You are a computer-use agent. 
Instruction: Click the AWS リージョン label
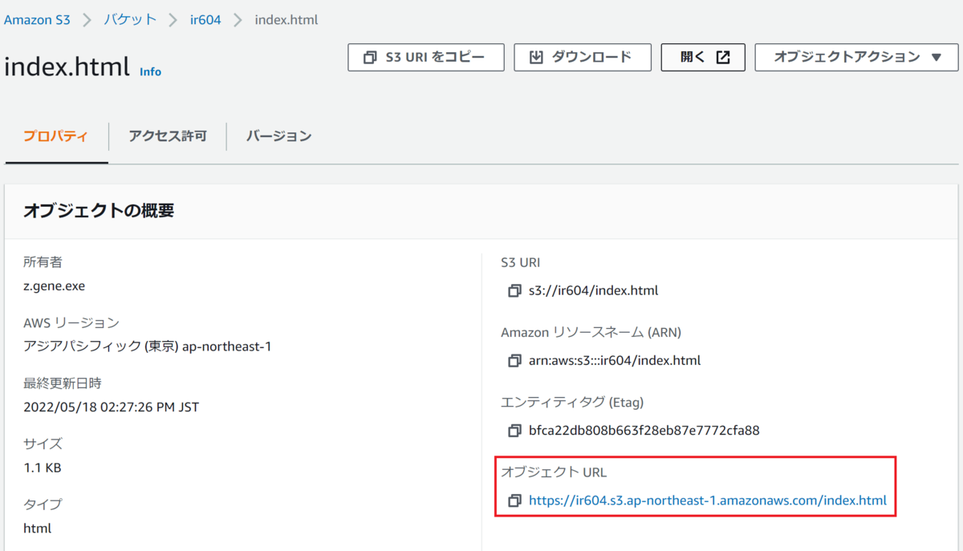[x=71, y=322]
